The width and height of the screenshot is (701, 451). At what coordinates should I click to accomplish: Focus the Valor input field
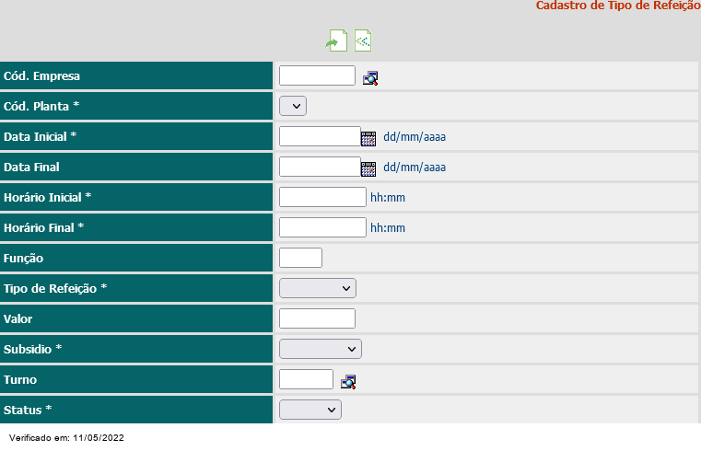(x=317, y=318)
